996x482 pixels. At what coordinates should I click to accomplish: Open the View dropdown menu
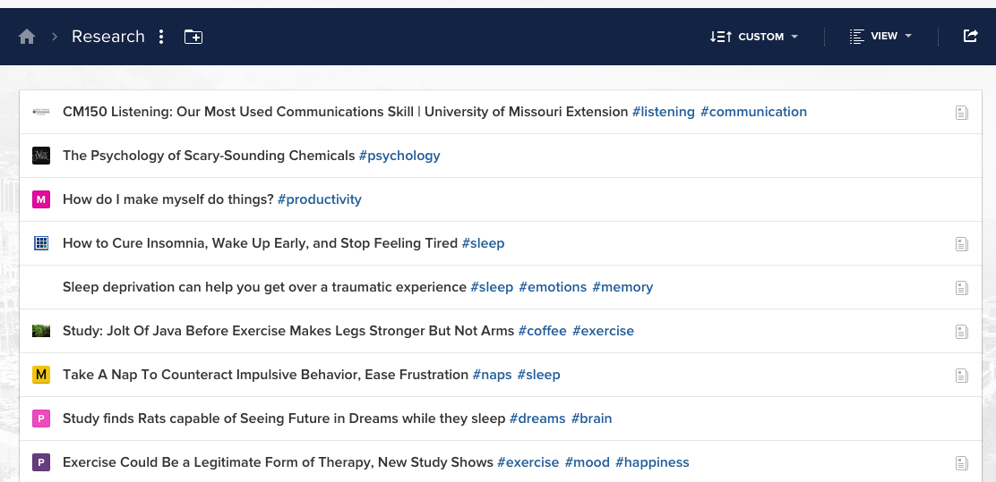[881, 37]
